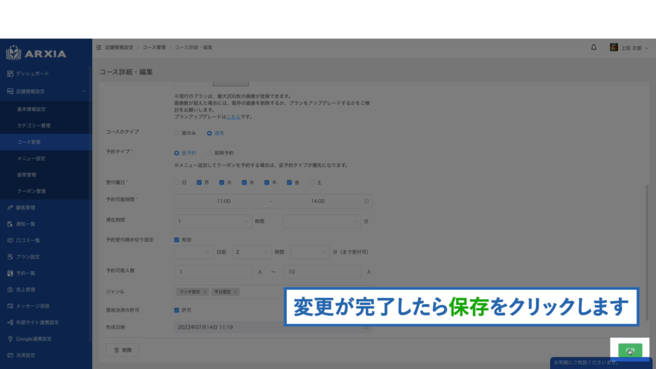This screenshot has width=656, height=369.
Task: Click the 削除 delete button
Action: pos(122,350)
